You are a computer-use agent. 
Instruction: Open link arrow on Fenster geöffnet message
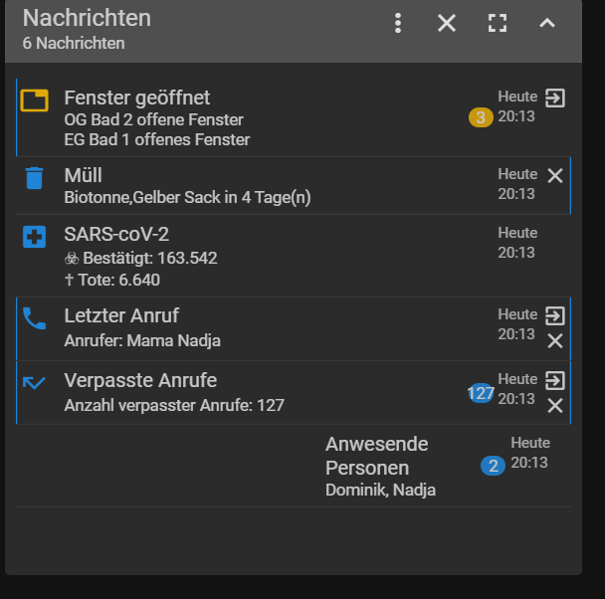[x=555, y=98]
